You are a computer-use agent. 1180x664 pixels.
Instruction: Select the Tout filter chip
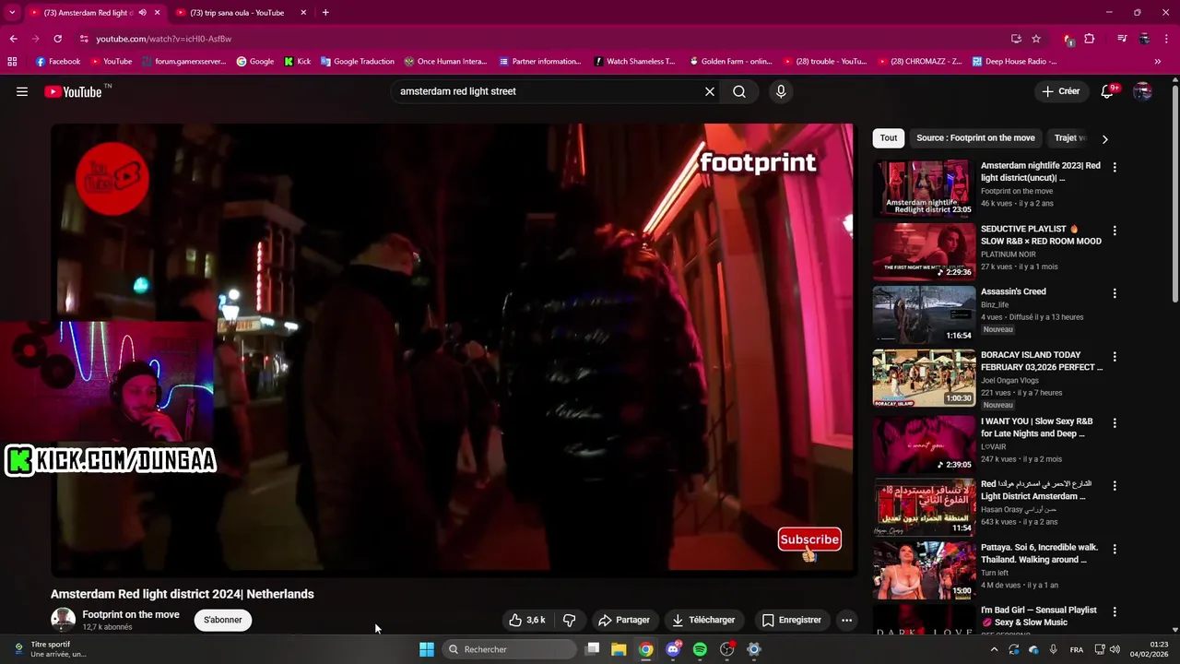(889, 138)
